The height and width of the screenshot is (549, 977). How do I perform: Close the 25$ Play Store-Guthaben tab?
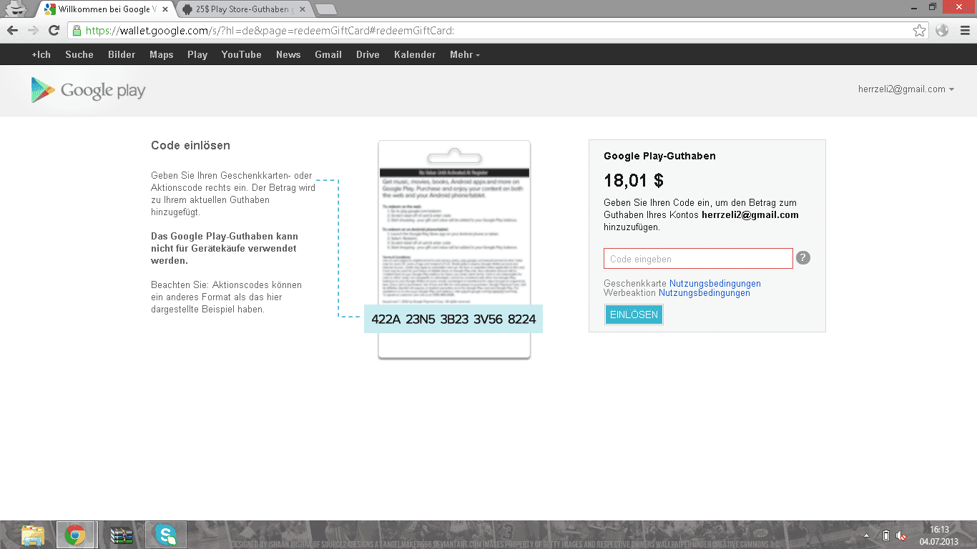click(x=303, y=9)
